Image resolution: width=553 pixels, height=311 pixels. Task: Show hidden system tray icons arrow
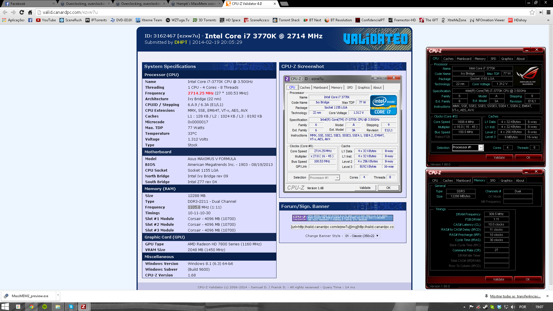[464, 307]
